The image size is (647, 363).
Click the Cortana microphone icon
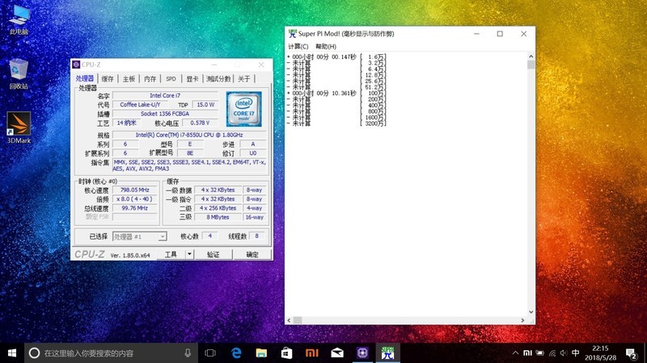click(x=188, y=353)
